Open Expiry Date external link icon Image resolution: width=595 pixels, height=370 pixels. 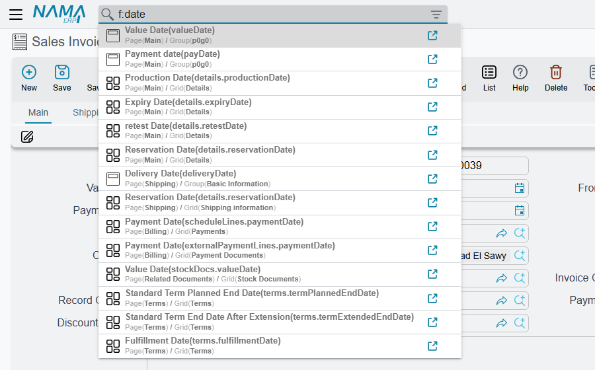432,107
